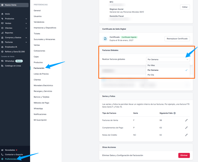
Task: Click the Reemplazar Certificado button
Action: [177, 39]
